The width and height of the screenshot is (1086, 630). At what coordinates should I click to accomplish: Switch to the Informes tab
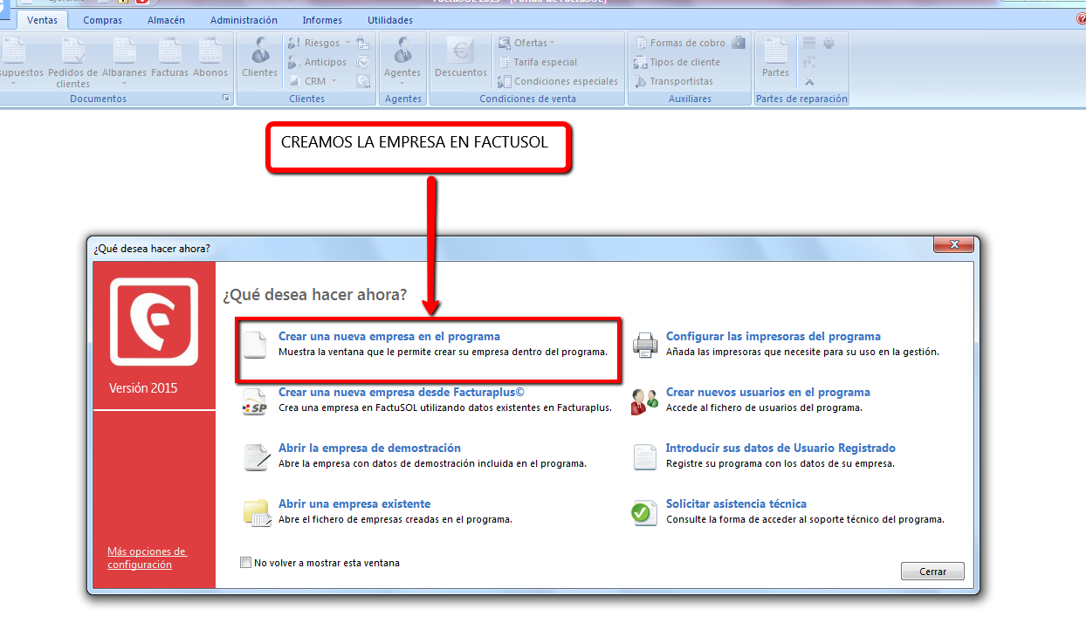pyautogui.click(x=322, y=20)
